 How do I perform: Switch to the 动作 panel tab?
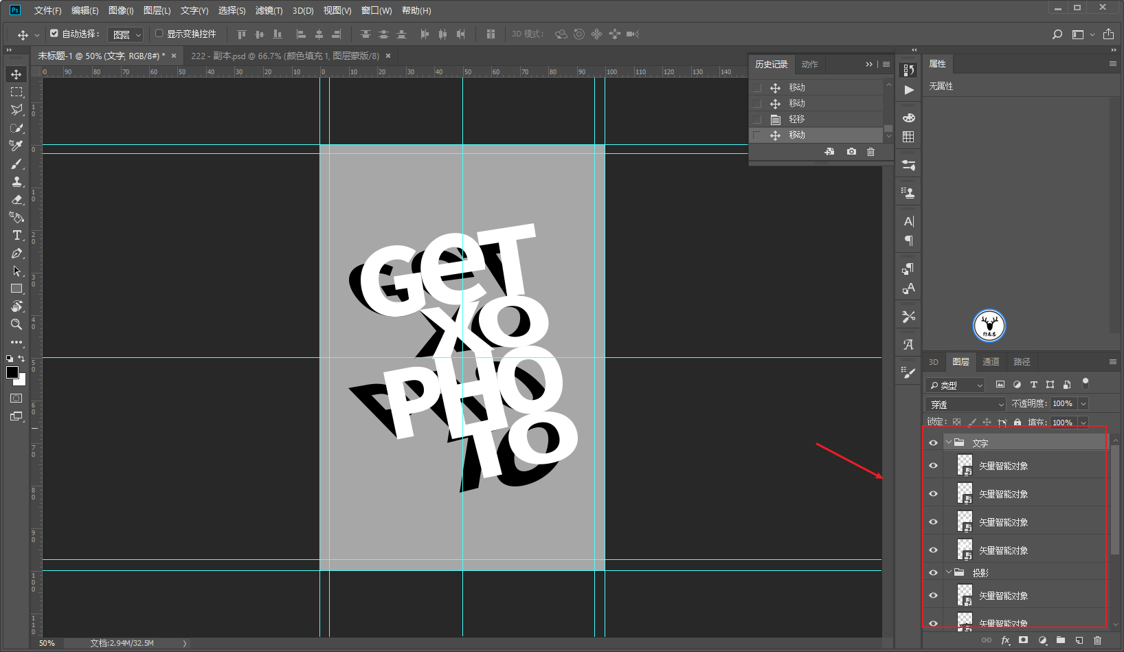pos(809,64)
